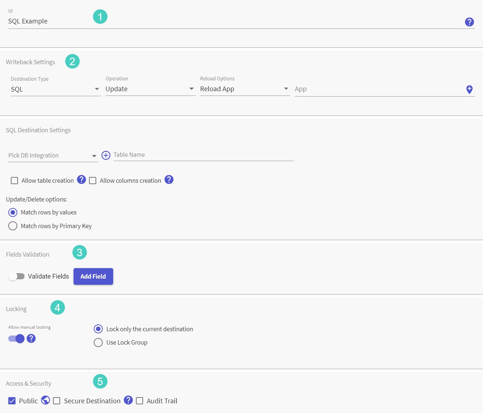Enable the Allow table creation checkbox

coord(14,181)
